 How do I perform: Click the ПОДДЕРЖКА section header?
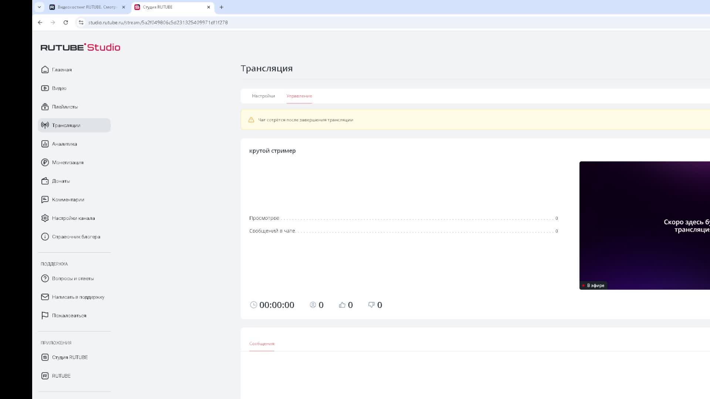[54, 264]
